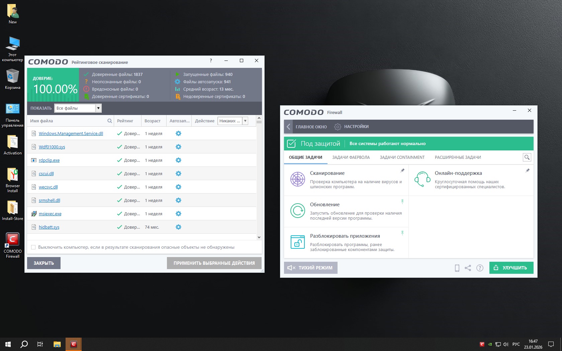Collapse back arrow next to Главное окно
This screenshot has height=351, width=562.
pyautogui.click(x=288, y=127)
